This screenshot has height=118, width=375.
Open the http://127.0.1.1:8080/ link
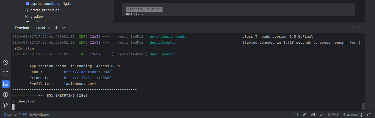[x=88, y=78]
